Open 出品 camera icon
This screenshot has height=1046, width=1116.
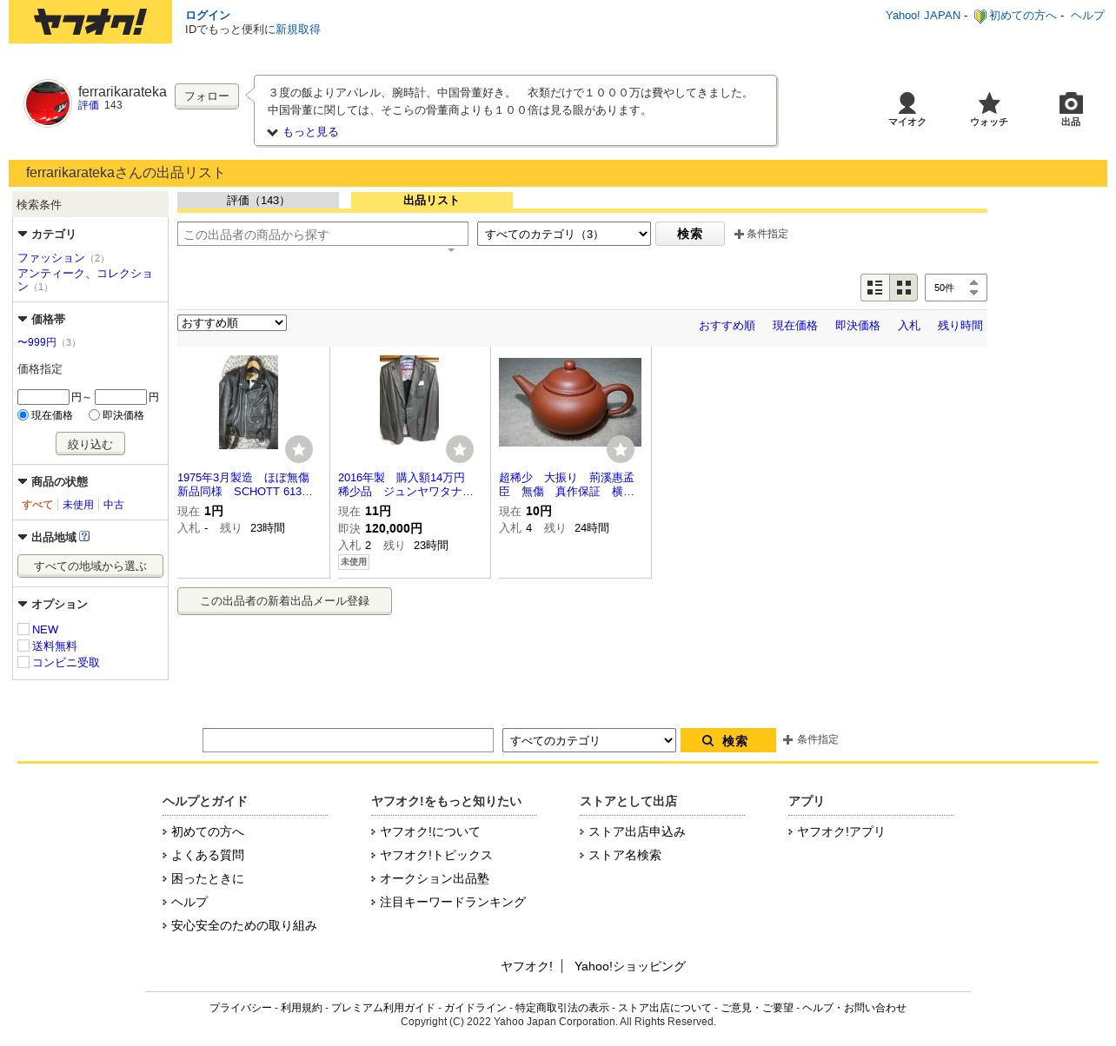1071,103
